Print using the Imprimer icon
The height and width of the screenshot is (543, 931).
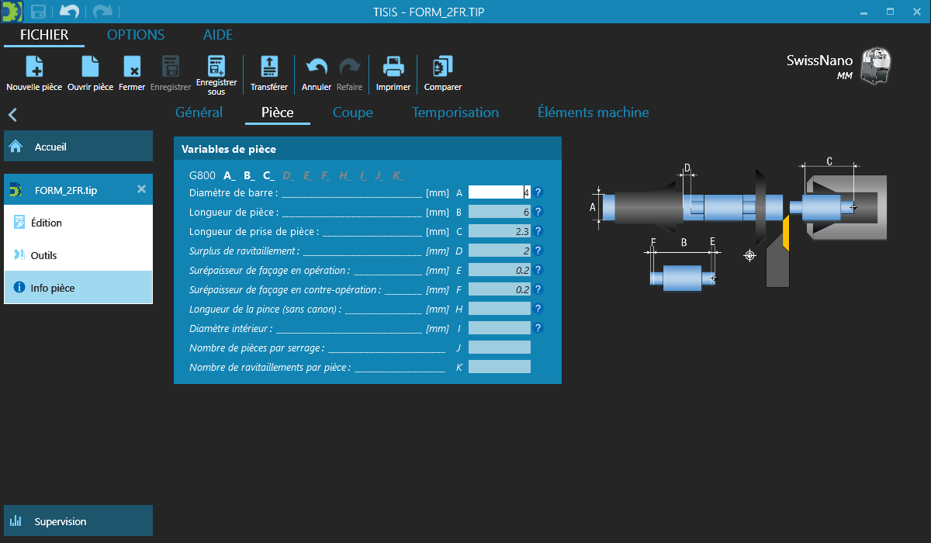pyautogui.click(x=393, y=67)
